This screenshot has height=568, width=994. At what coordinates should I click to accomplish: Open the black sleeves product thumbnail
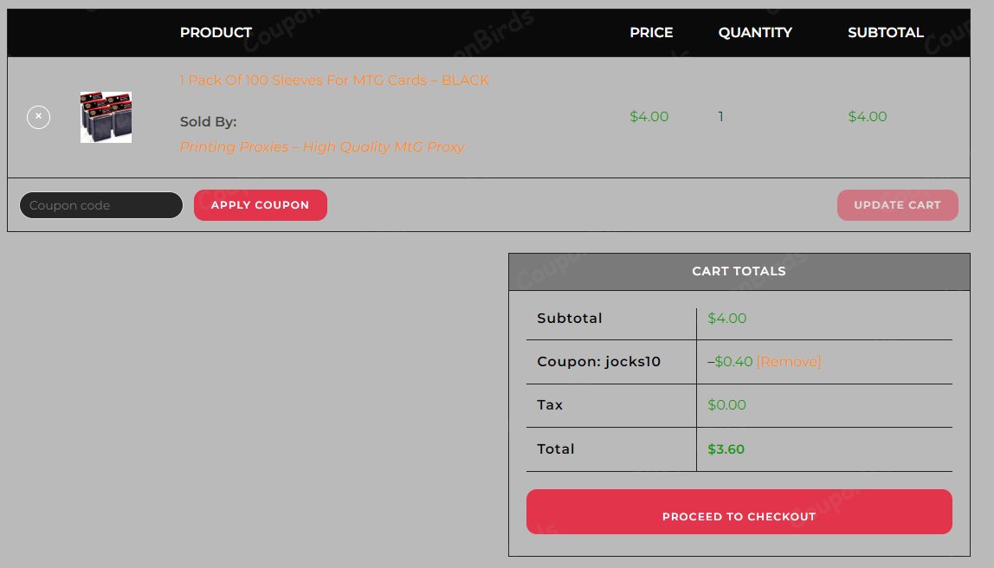tap(106, 117)
